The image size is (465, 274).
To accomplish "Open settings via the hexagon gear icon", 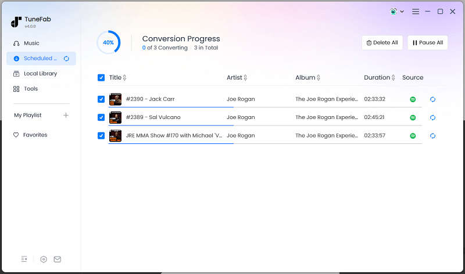I will 44,259.
